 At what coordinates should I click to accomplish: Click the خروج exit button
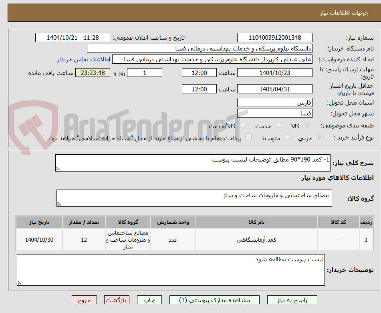[84, 299]
